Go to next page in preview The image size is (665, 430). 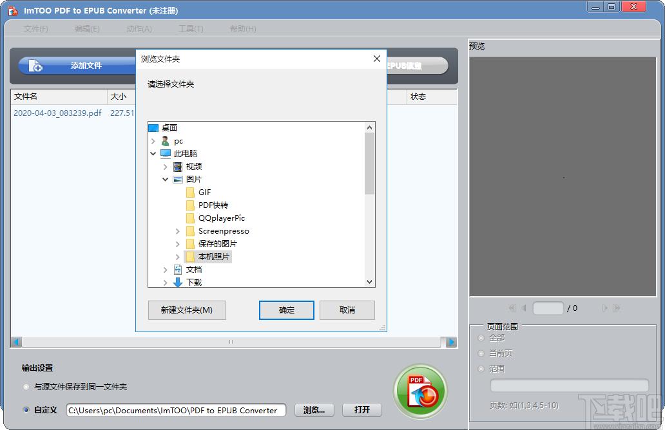(604, 308)
